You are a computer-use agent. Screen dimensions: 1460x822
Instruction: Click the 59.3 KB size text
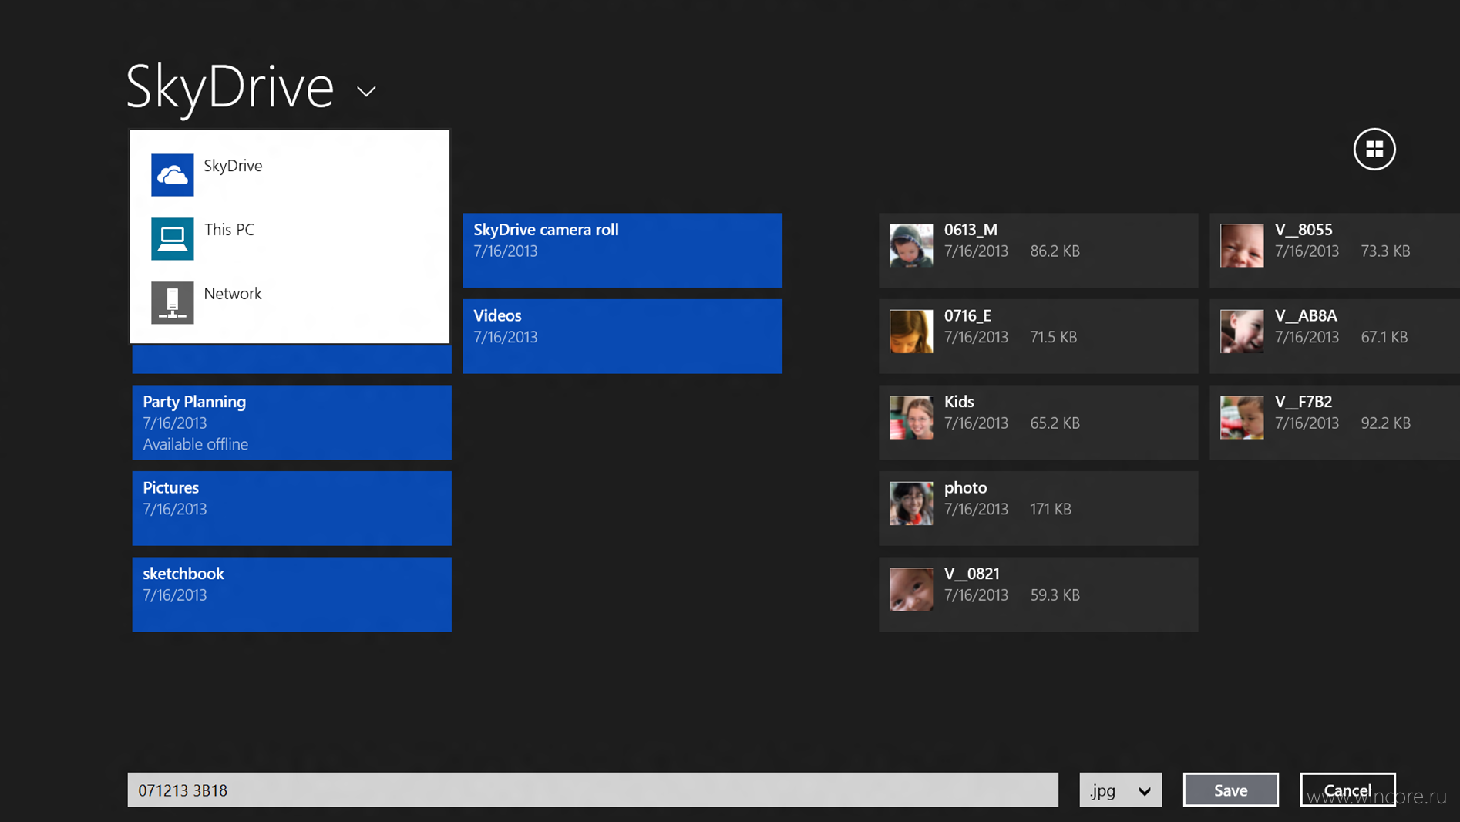click(1055, 595)
